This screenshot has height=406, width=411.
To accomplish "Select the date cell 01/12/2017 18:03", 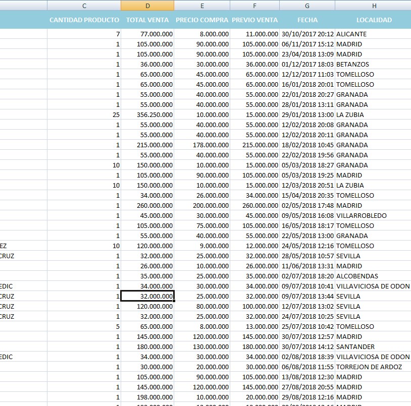I will pyautogui.click(x=307, y=65).
